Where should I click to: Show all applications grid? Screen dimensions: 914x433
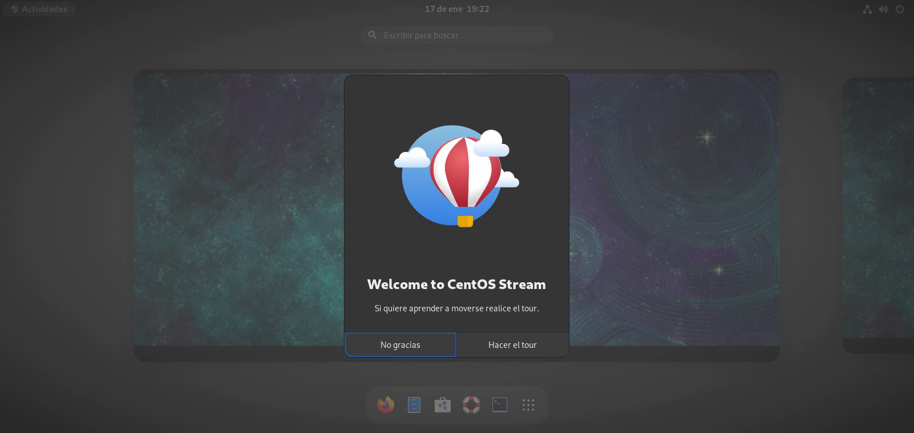(528, 405)
